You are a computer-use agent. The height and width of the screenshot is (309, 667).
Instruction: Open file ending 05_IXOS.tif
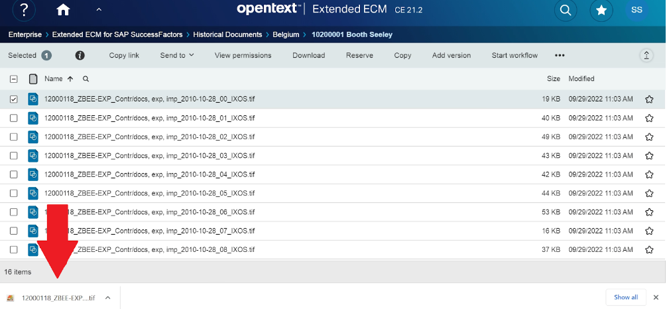click(x=149, y=193)
